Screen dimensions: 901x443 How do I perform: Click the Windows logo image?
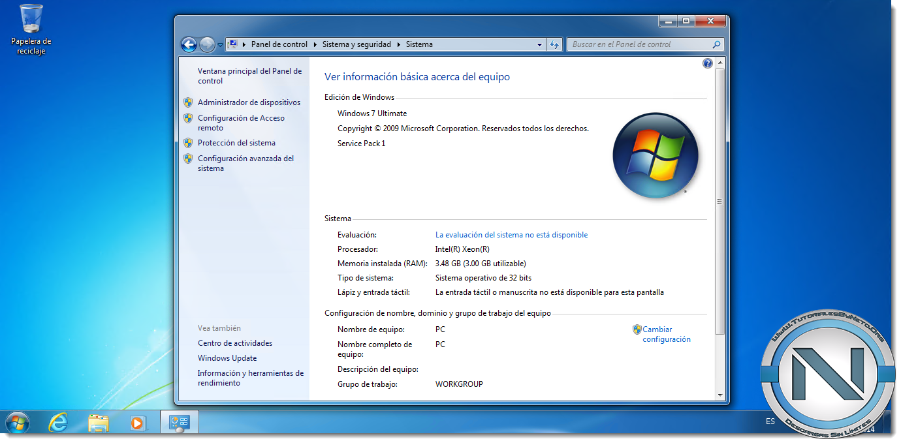[656, 157]
